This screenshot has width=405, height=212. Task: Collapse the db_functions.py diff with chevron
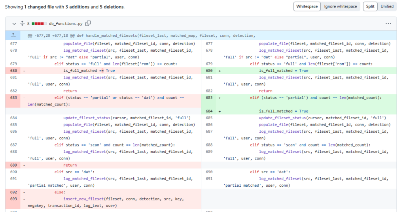(x=14, y=24)
